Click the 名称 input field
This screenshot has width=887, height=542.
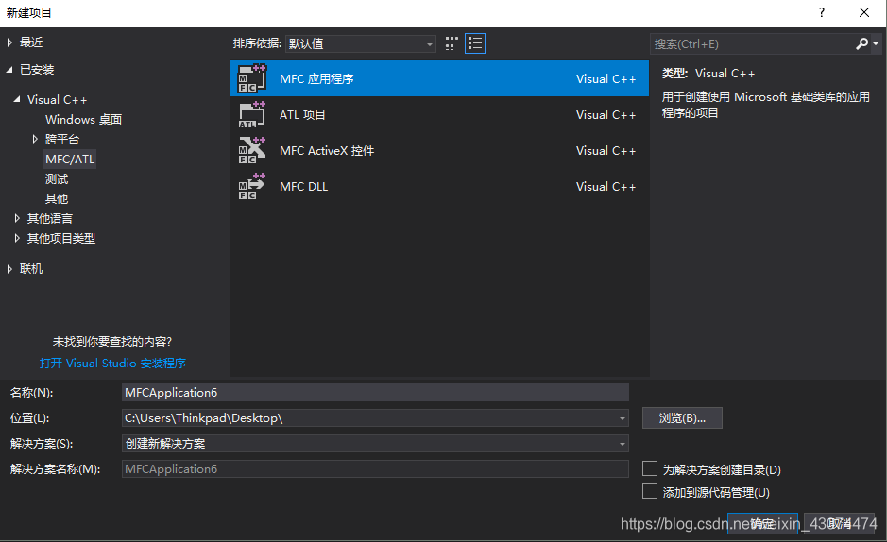(375, 392)
